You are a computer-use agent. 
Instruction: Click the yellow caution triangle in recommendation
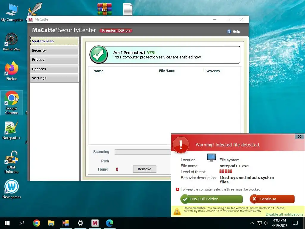click(x=177, y=211)
